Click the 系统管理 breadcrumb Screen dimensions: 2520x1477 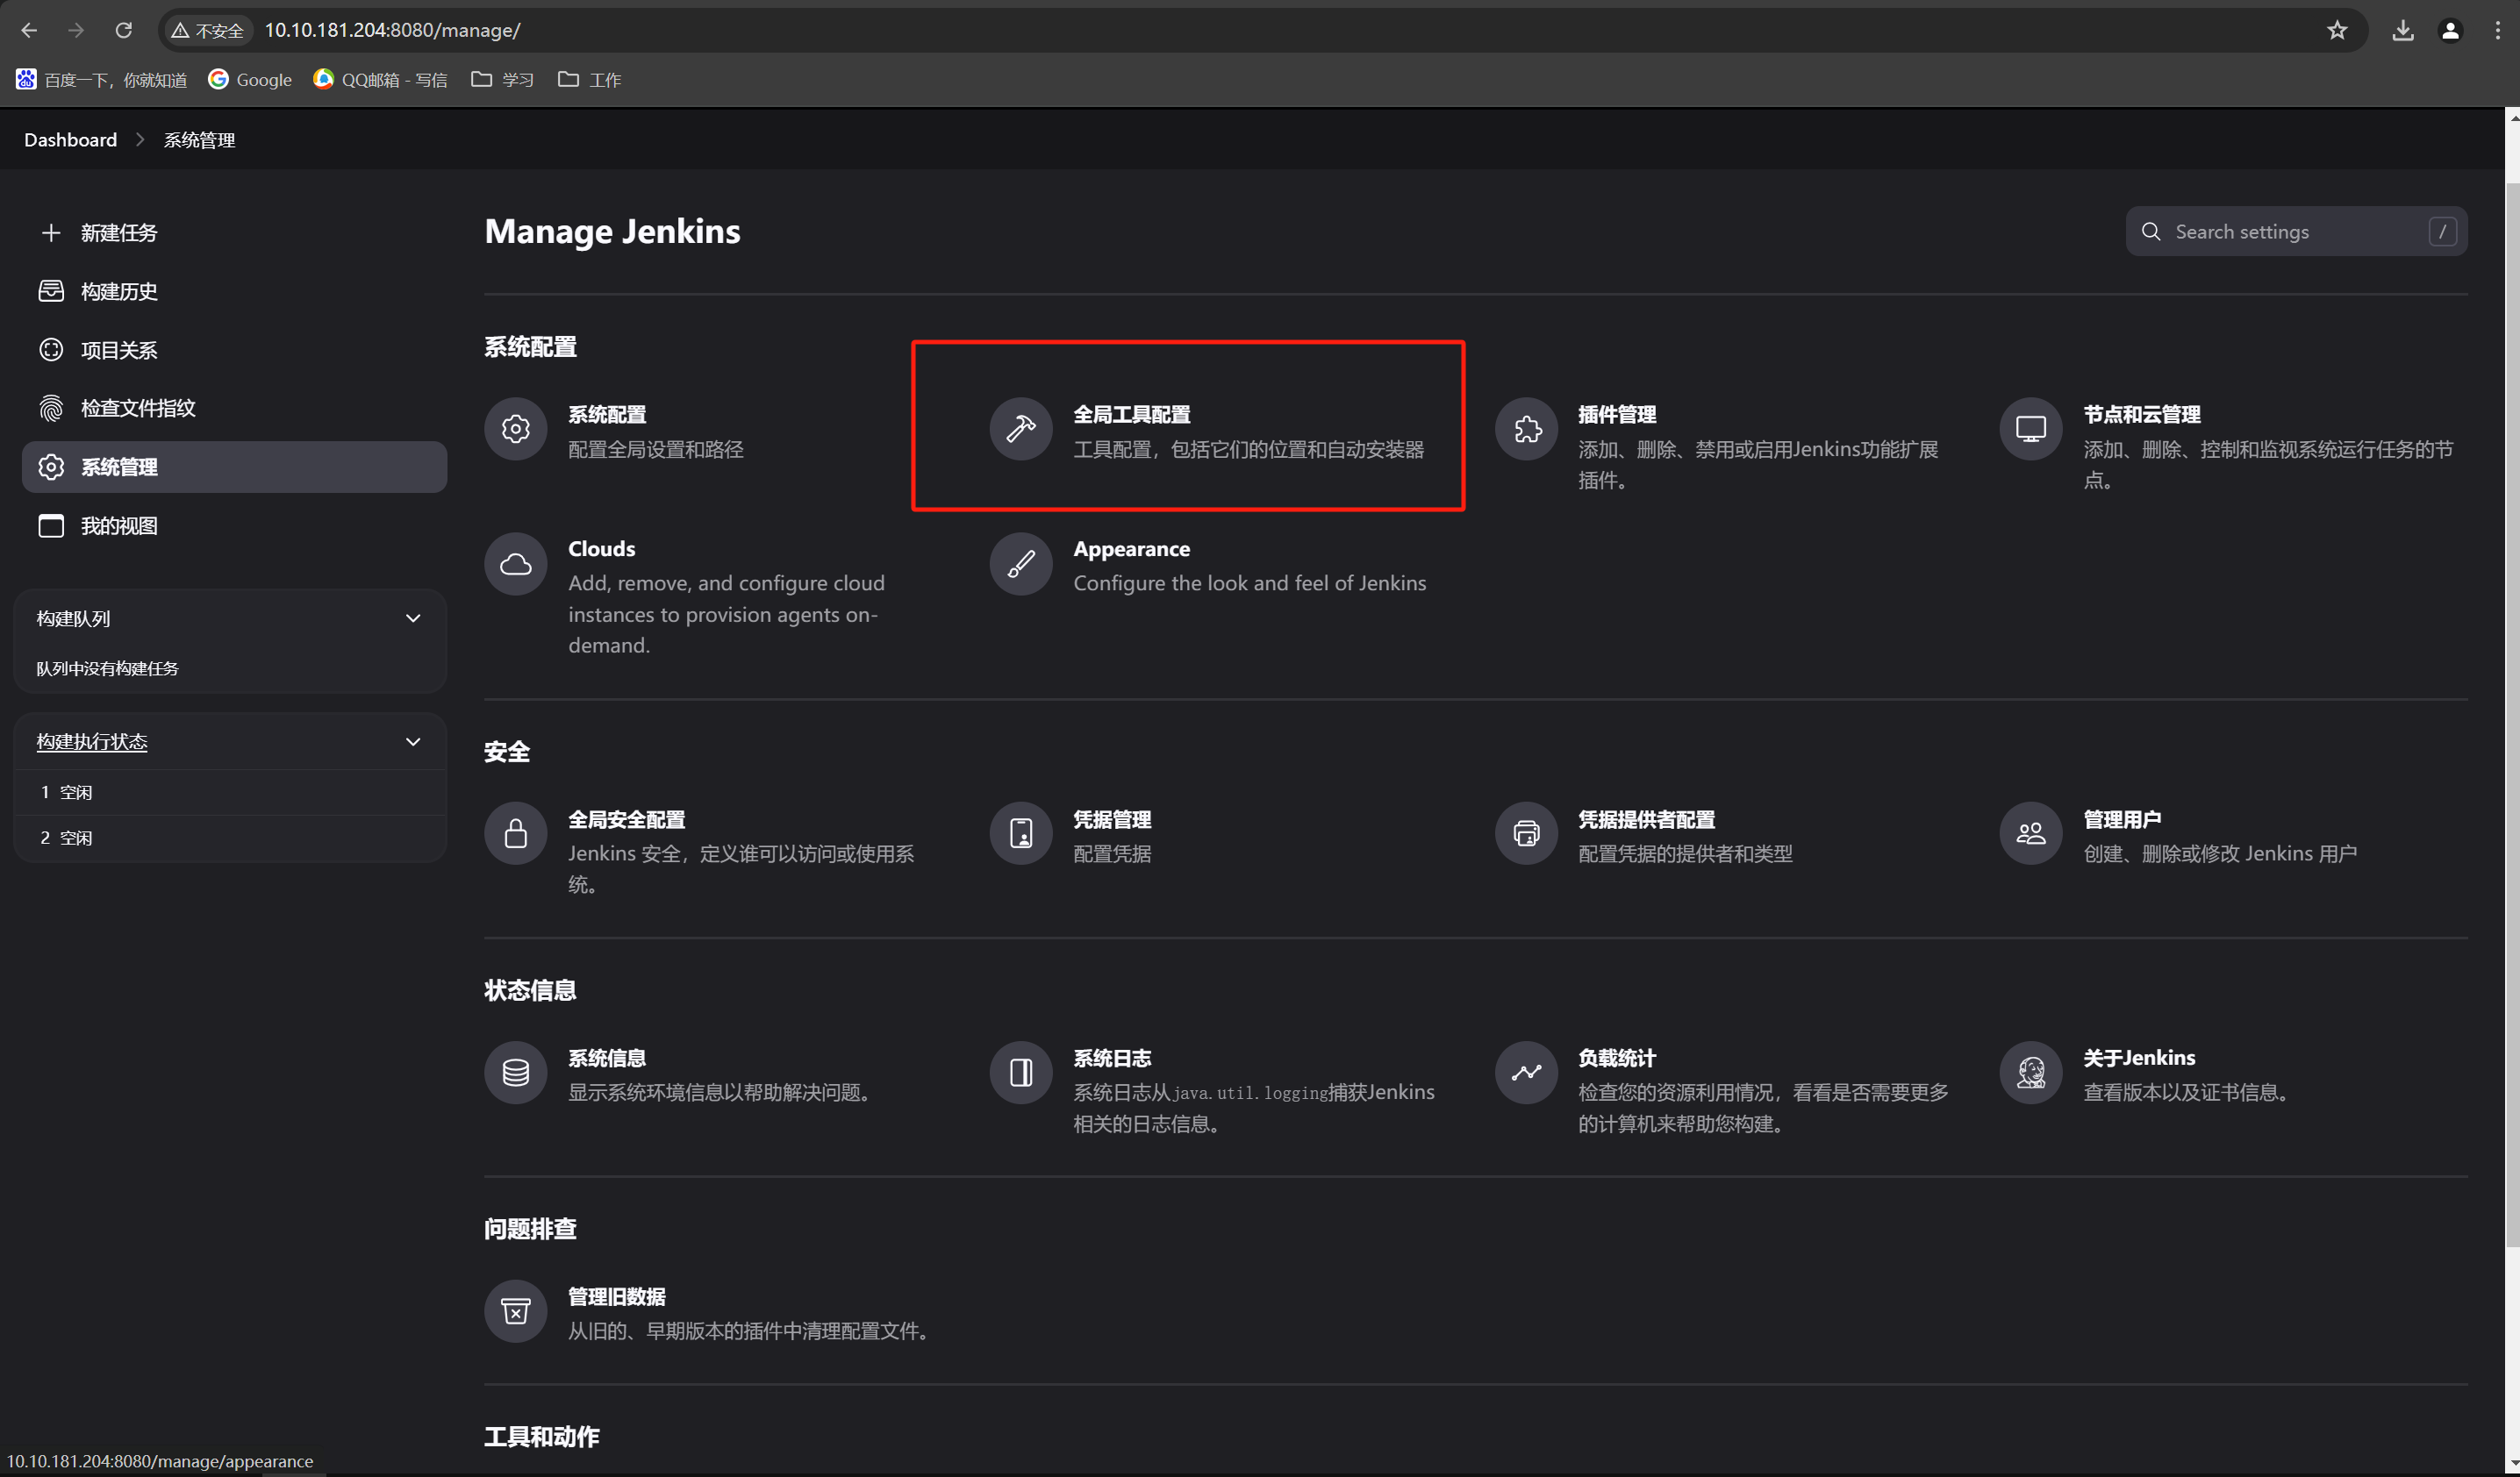tap(199, 140)
